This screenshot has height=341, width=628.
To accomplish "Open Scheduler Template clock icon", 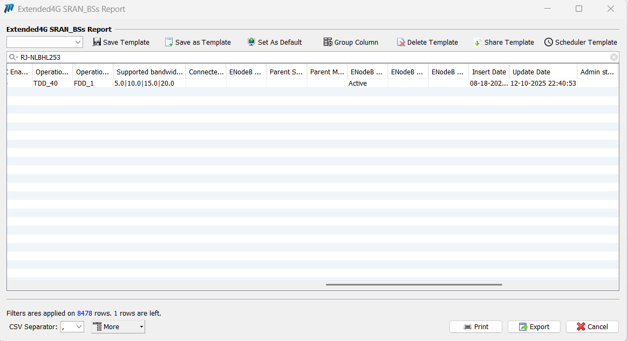I will (x=549, y=42).
